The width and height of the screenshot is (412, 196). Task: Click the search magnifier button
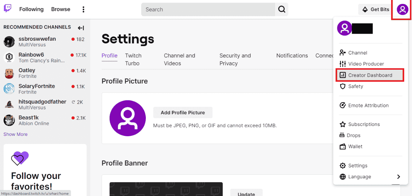[282, 10]
